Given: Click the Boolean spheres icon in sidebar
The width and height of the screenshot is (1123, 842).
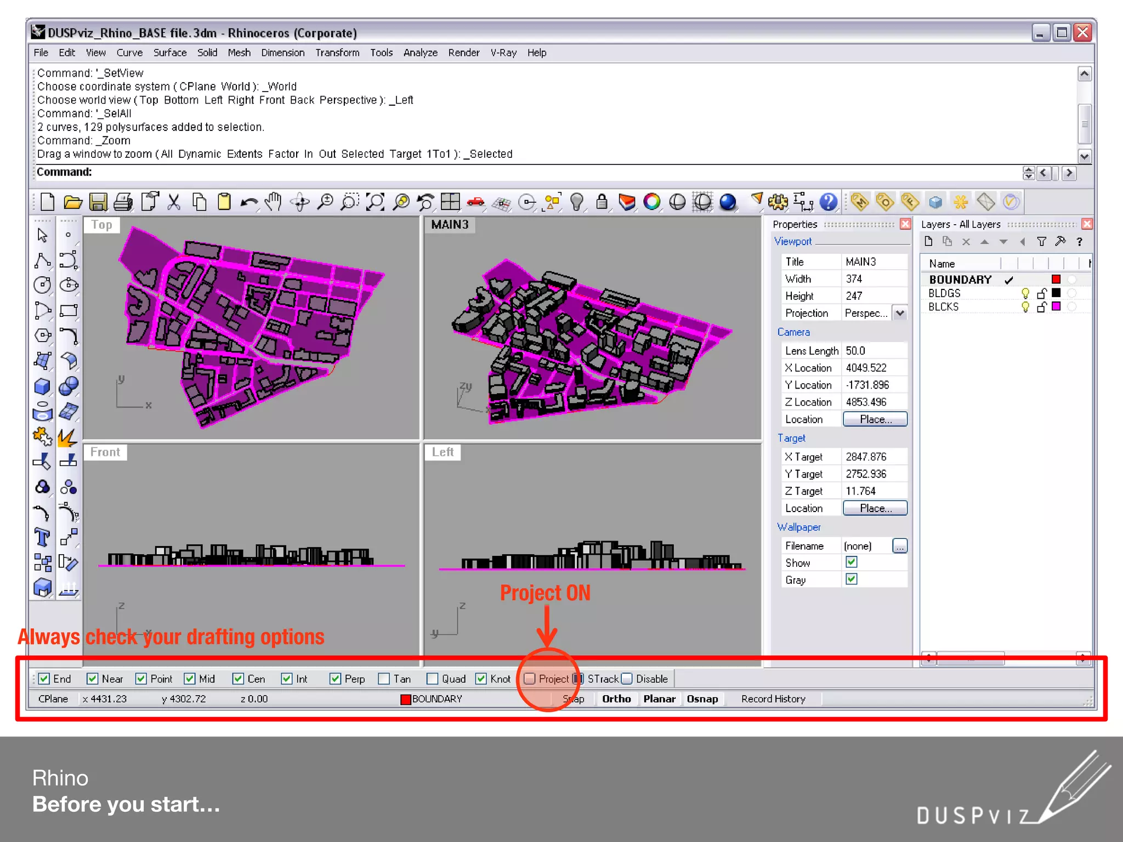Looking at the screenshot, I should click(x=69, y=386).
